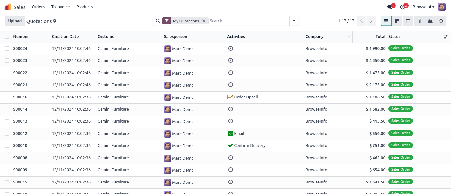Open the activities clock notification icon
This screenshot has width=451, height=194.
402,7
